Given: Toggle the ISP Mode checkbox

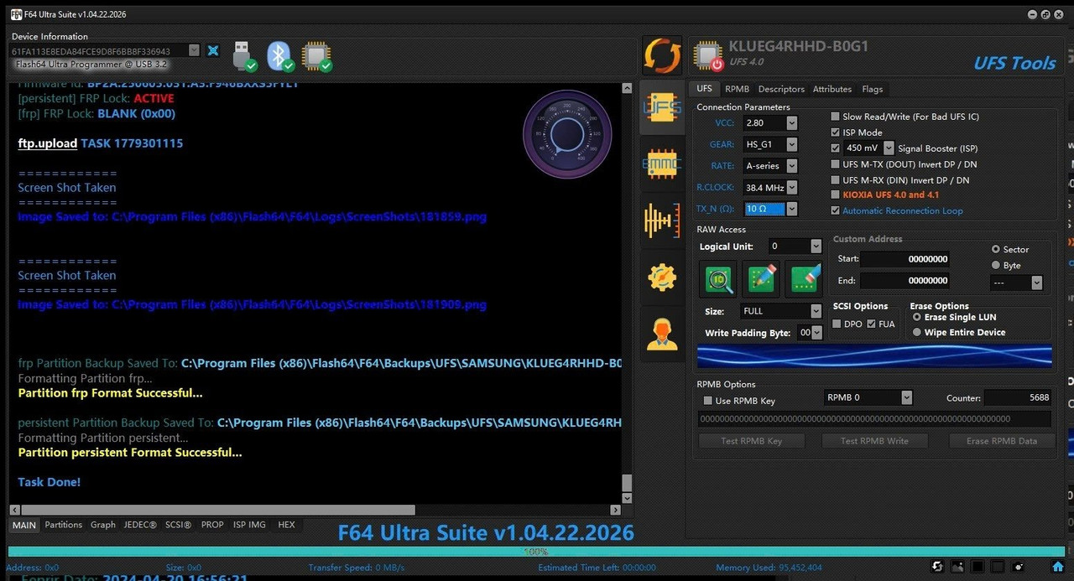Looking at the screenshot, I should point(835,132).
